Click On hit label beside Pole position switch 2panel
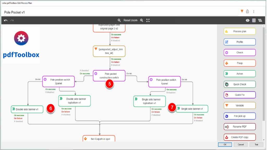Image resolution: width=267 pixels, height=150 pixels. 38,79
